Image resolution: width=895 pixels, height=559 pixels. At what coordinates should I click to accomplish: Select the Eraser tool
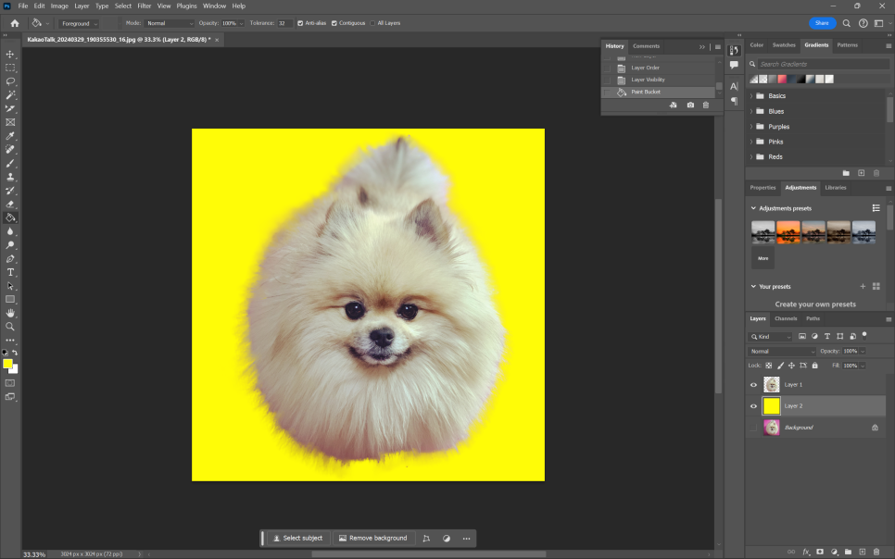[x=10, y=205]
